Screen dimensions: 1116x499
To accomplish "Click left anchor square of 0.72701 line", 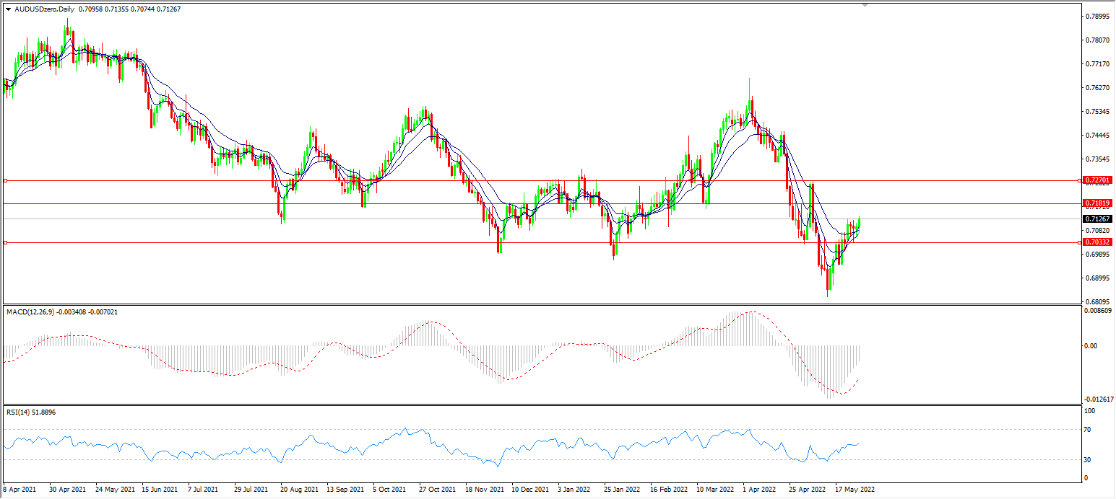I will [5, 180].
